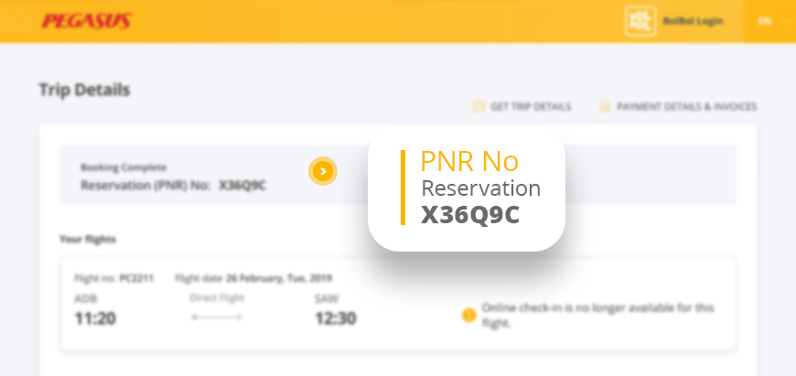
Task: Select flight number PC2211
Action: [136, 278]
